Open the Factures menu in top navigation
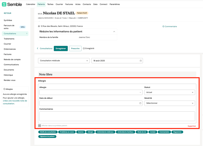The height and width of the screenshot is (146, 203). (x=69, y=4)
